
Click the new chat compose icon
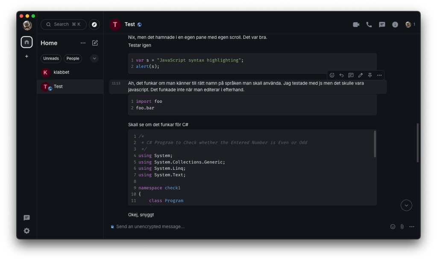tap(95, 43)
